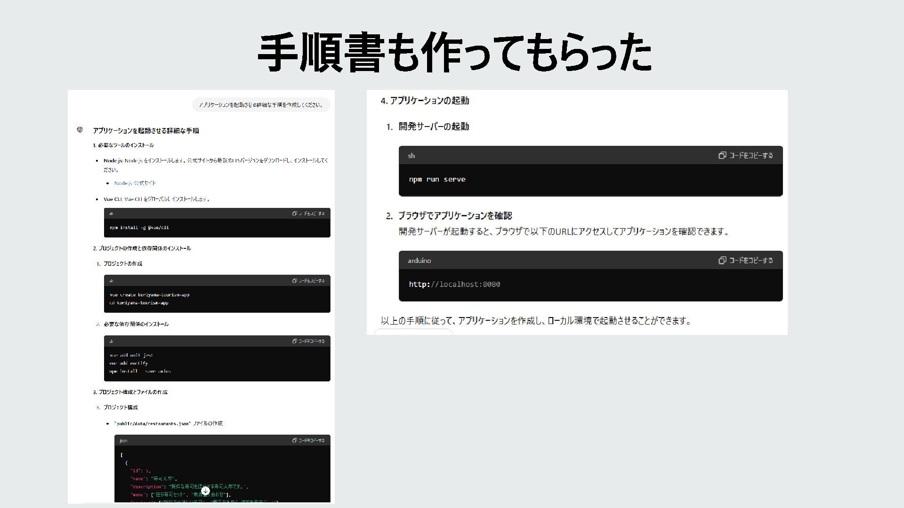This screenshot has width=904, height=508.
Task: Click the slide title 手順書も作ってもらった
Action: [x=454, y=53]
